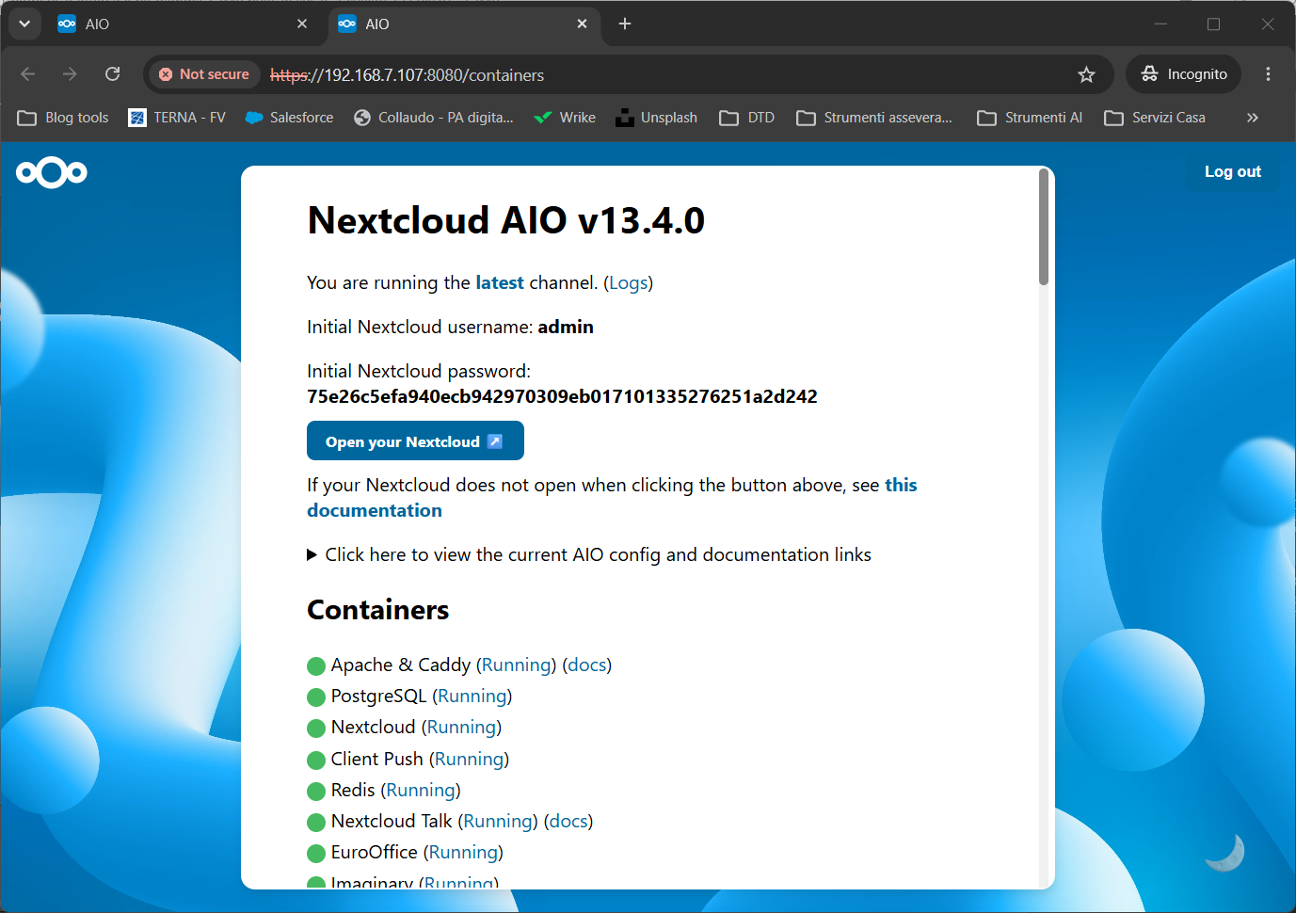Click the Running link for EuroOffice
This screenshot has height=913, width=1296.
click(463, 852)
